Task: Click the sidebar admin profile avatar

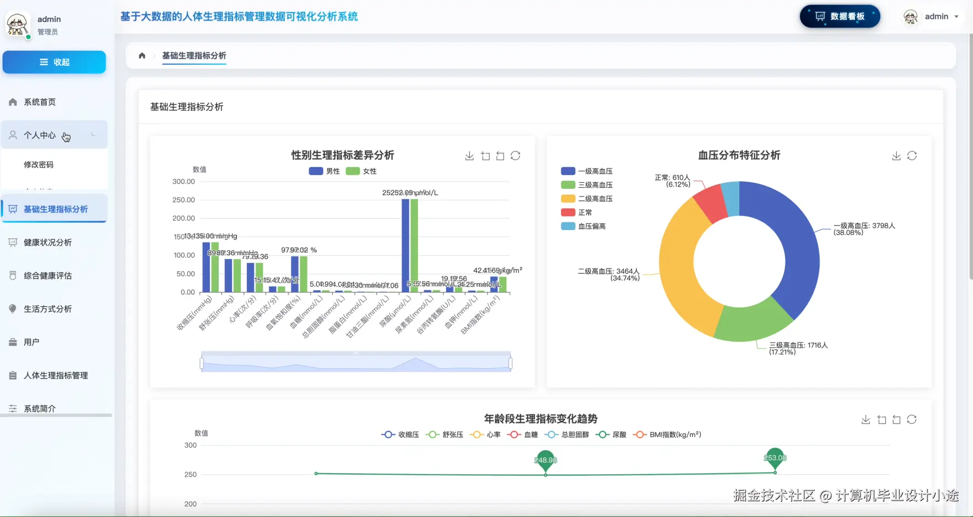Action: pyautogui.click(x=17, y=25)
